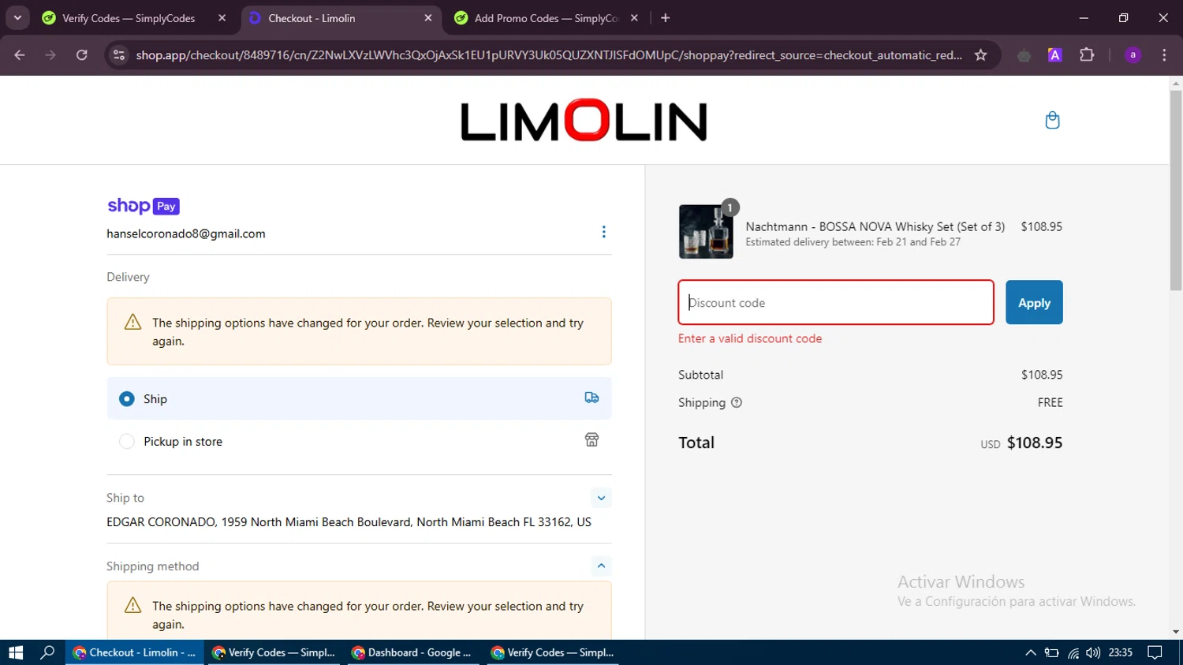This screenshot has height=665, width=1183.
Task: Open the Shop Pay account options menu
Action: [604, 232]
